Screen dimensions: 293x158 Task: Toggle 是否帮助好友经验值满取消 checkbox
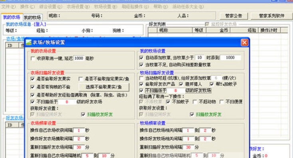[x=32, y=95]
